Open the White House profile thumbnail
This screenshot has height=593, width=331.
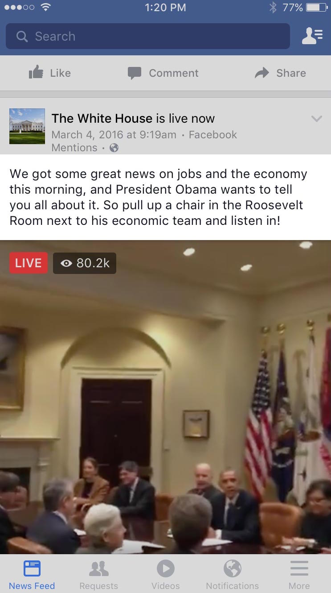27,126
